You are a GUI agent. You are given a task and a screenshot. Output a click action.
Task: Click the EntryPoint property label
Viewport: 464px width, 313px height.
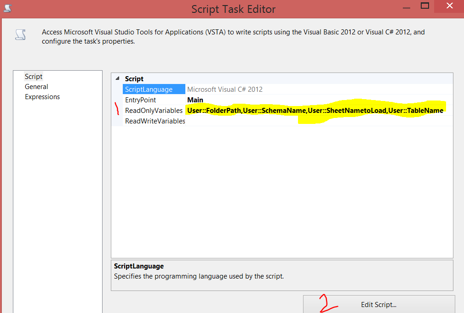pyautogui.click(x=140, y=100)
